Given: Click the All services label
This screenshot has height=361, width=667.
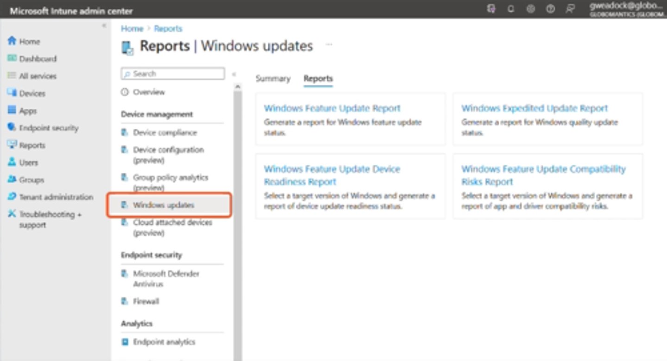Looking at the screenshot, I should (38, 76).
